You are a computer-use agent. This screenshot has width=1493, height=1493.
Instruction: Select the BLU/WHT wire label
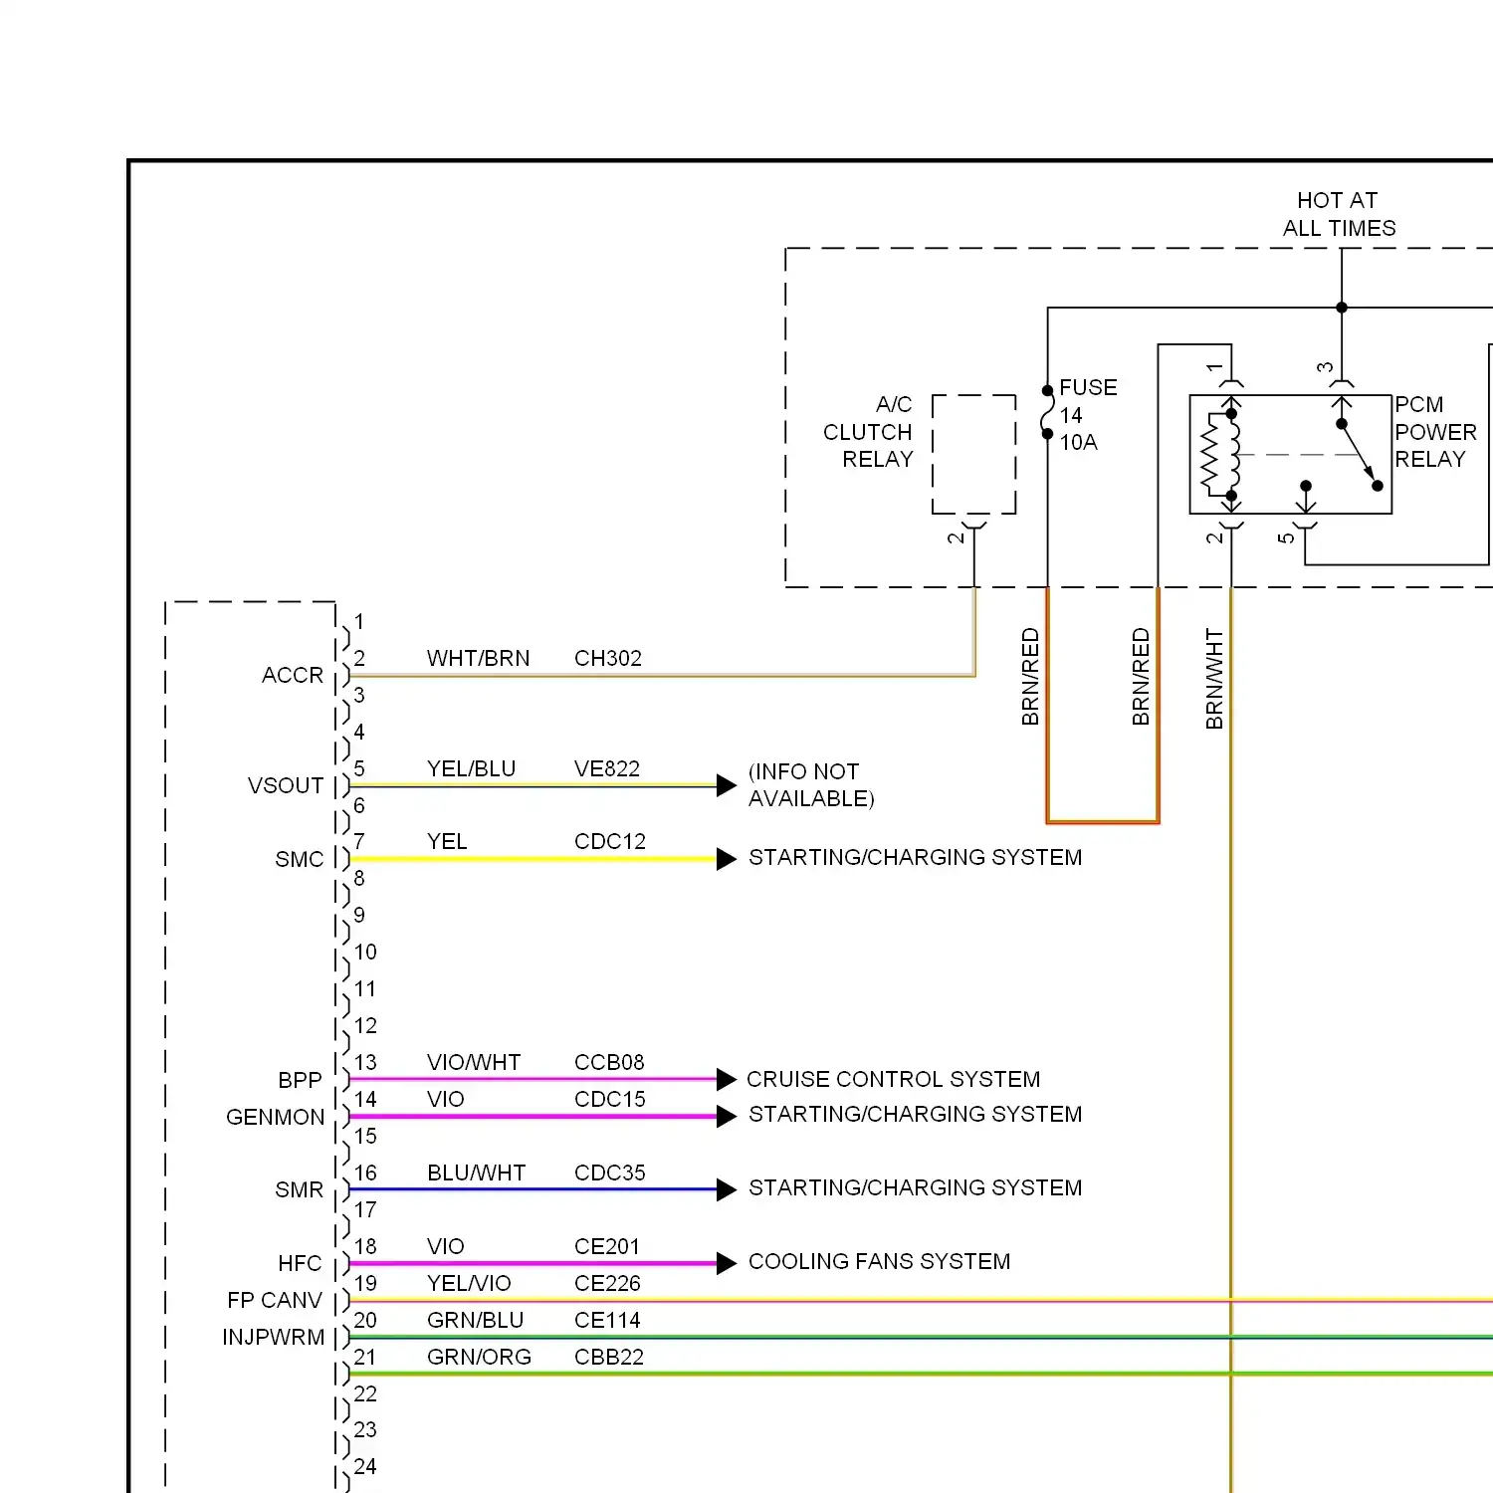(x=476, y=1173)
